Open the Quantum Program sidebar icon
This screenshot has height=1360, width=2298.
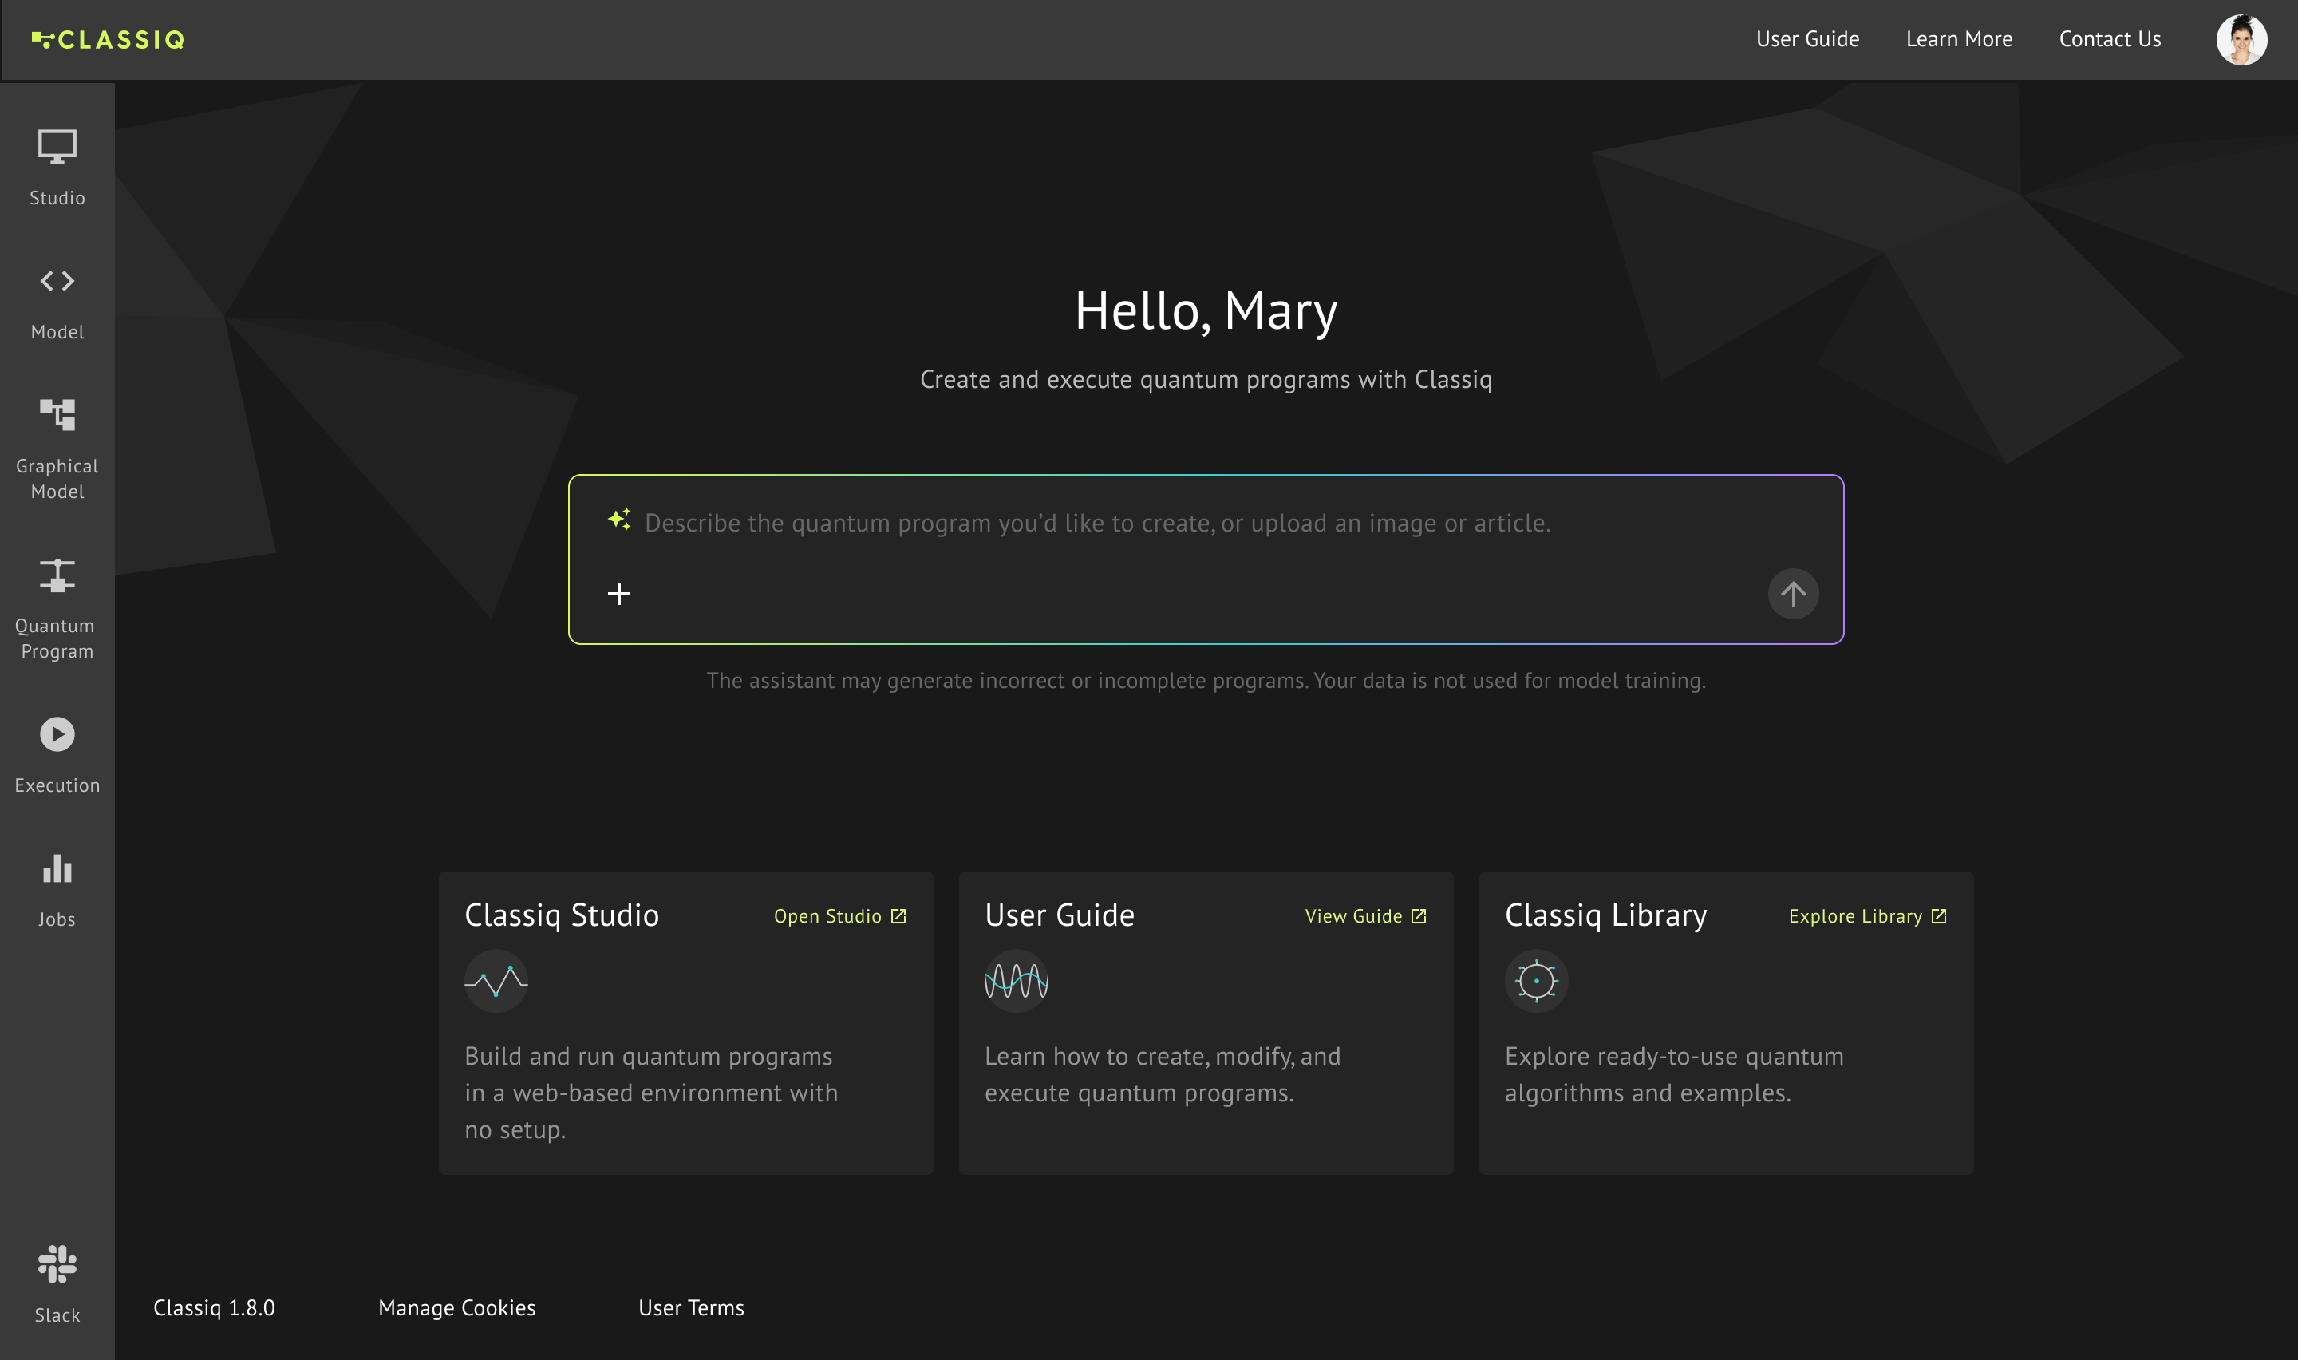coord(57,575)
